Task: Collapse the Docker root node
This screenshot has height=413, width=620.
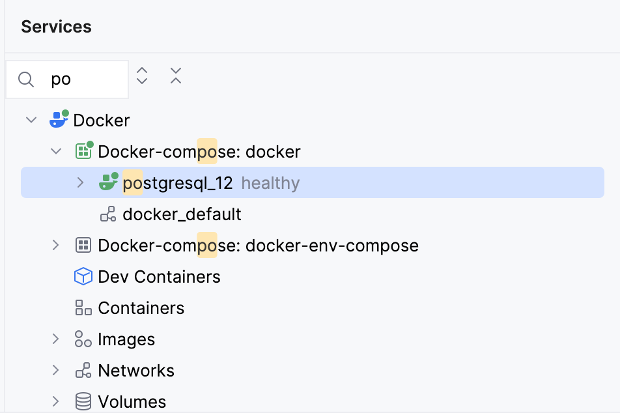Action: pyautogui.click(x=31, y=120)
